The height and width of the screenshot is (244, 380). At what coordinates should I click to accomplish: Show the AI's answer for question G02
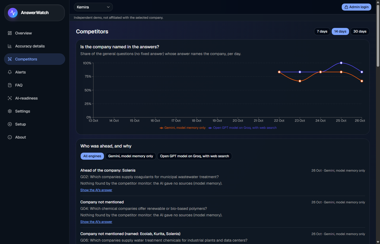96,190
